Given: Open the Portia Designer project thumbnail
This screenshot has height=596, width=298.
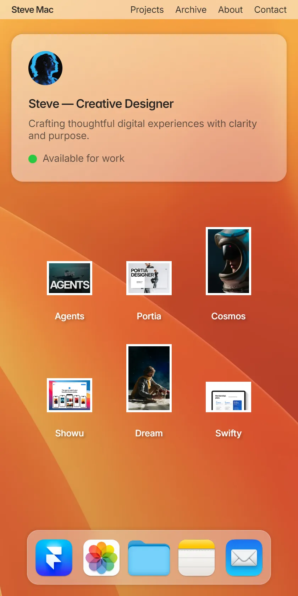Looking at the screenshot, I should 149,278.
